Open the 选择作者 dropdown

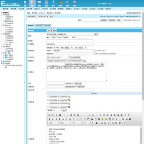click(69, 83)
